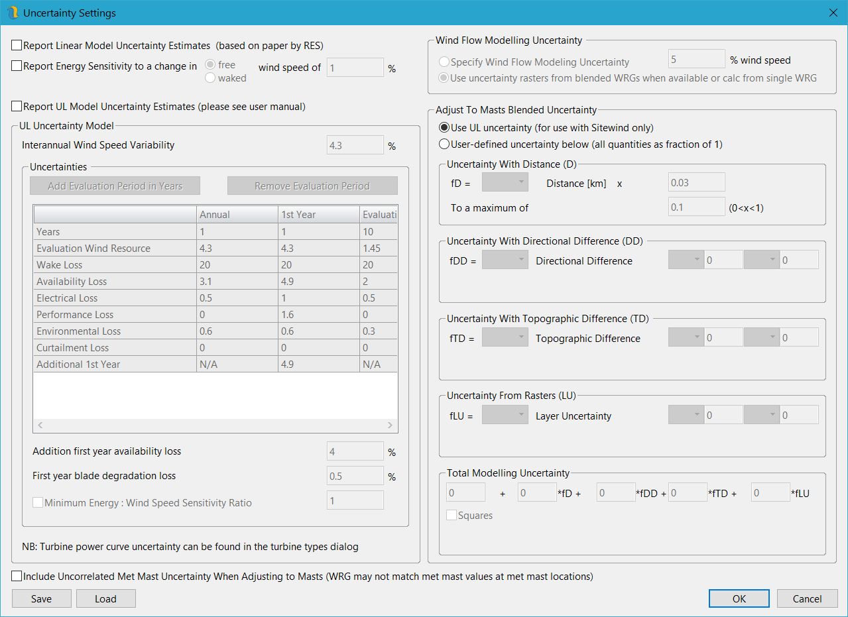Close the Uncertainty Settings dialog

click(x=833, y=13)
